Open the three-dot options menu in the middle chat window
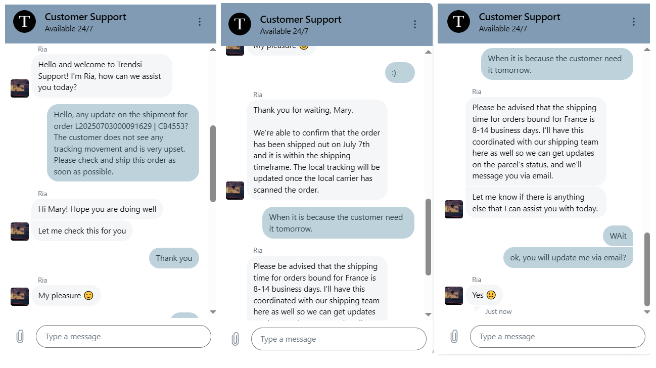Image resolution: width=656 pixels, height=368 pixels. coord(415,24)
